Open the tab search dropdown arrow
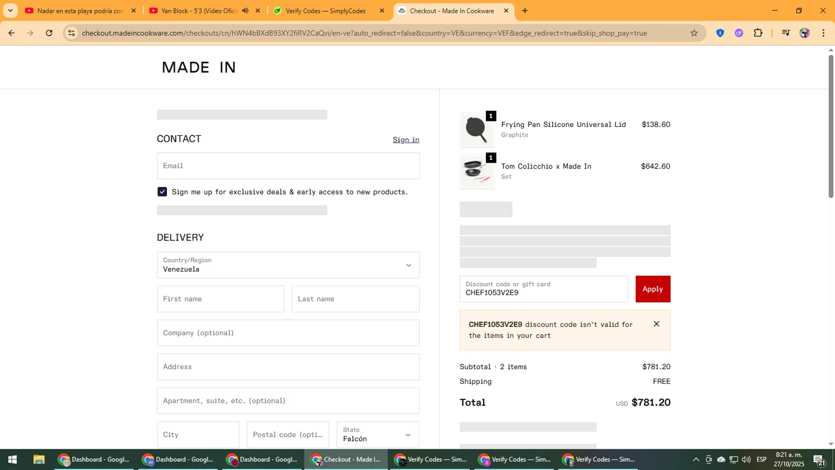This screenshot has height=470, width=835. (x=10, y=11)
